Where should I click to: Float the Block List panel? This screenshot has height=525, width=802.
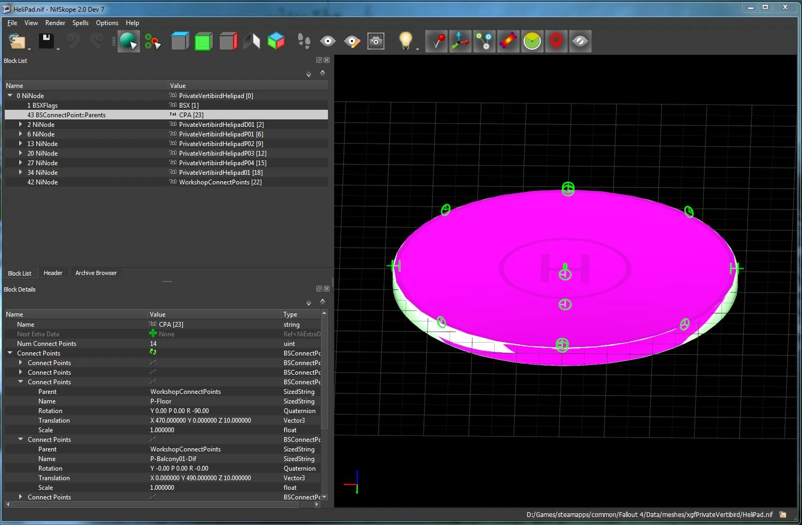pos(319,60)
